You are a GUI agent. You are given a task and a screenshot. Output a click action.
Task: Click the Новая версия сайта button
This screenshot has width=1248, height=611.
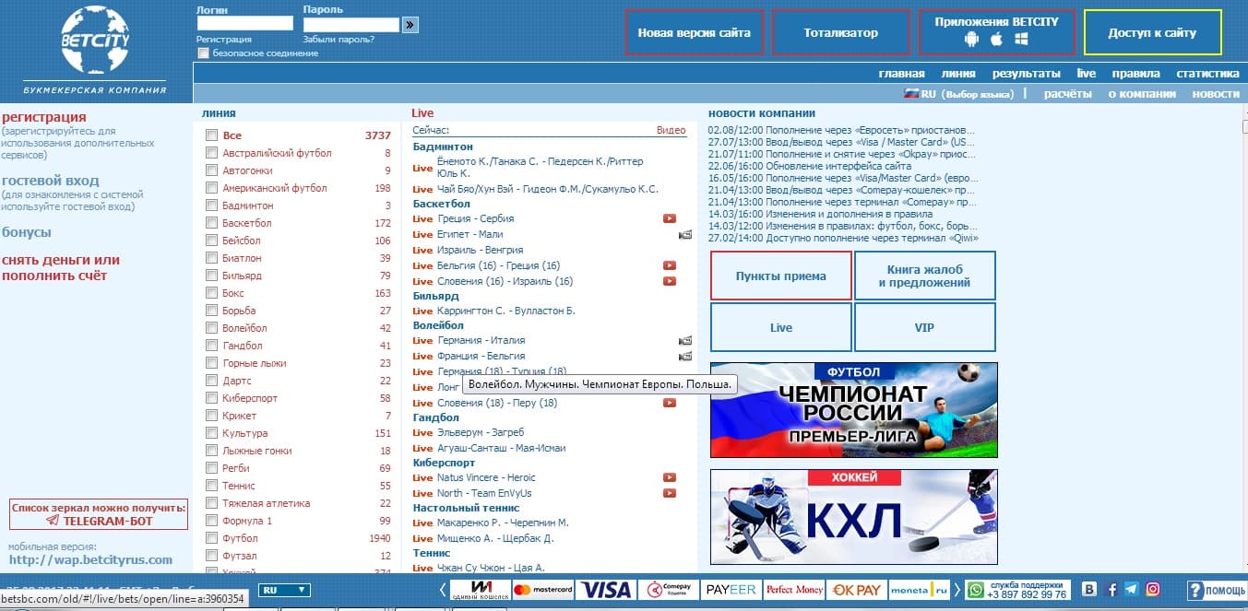click(x=695, y=32)
